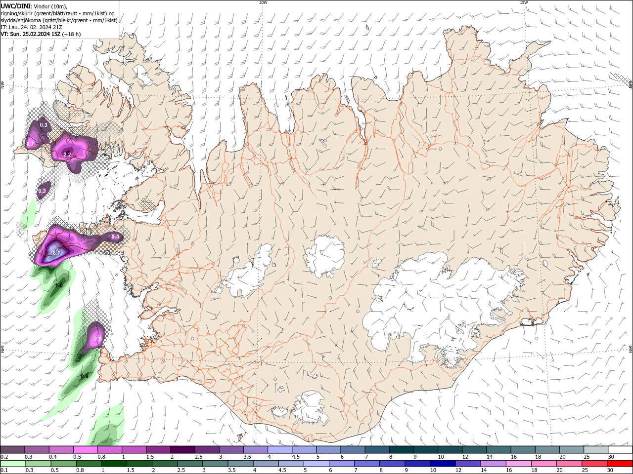Click the 'IT: Lau. 24. 02. 2024 21Z' line
Viewport: 633px width, 474px height.
pyautogui.click(x=31, y=27)
